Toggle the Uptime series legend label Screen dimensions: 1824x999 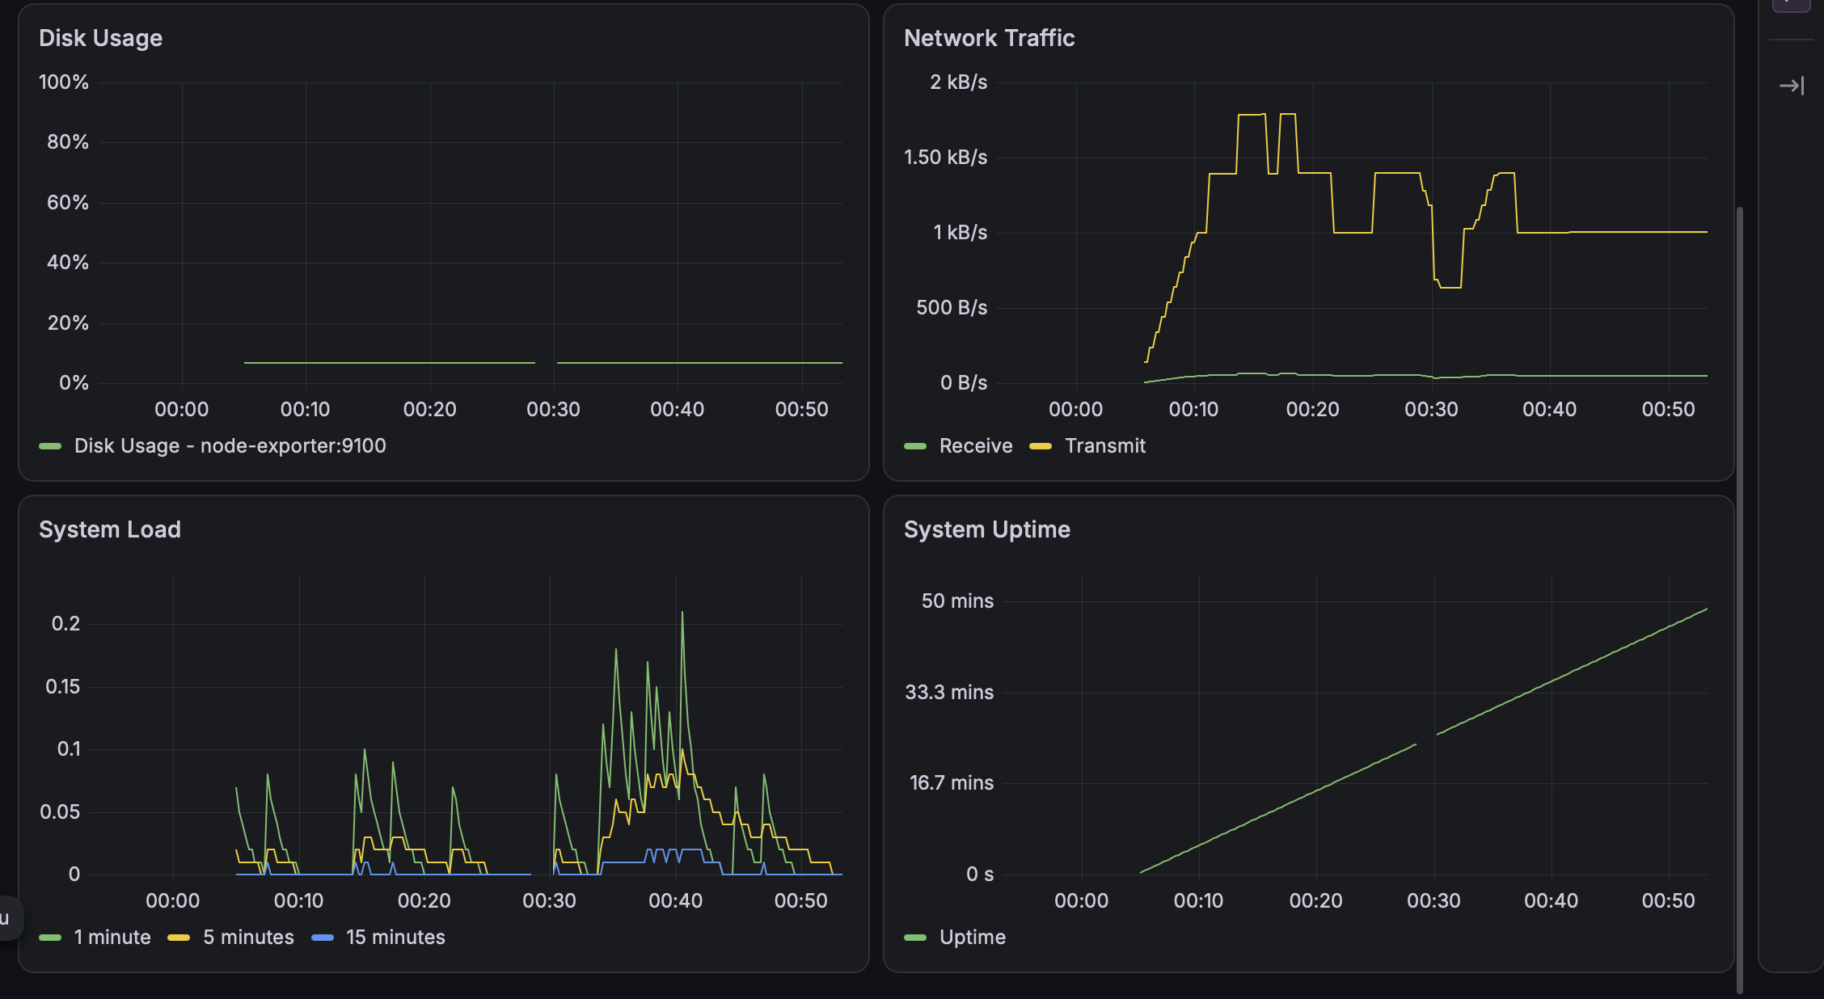tap(972, 937)
